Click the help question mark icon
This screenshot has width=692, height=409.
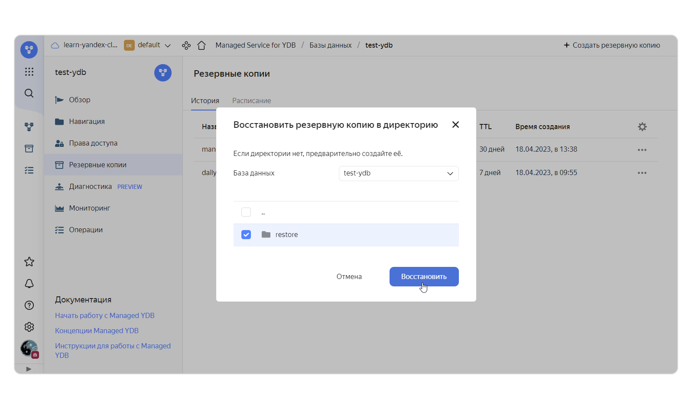(29, 305)
